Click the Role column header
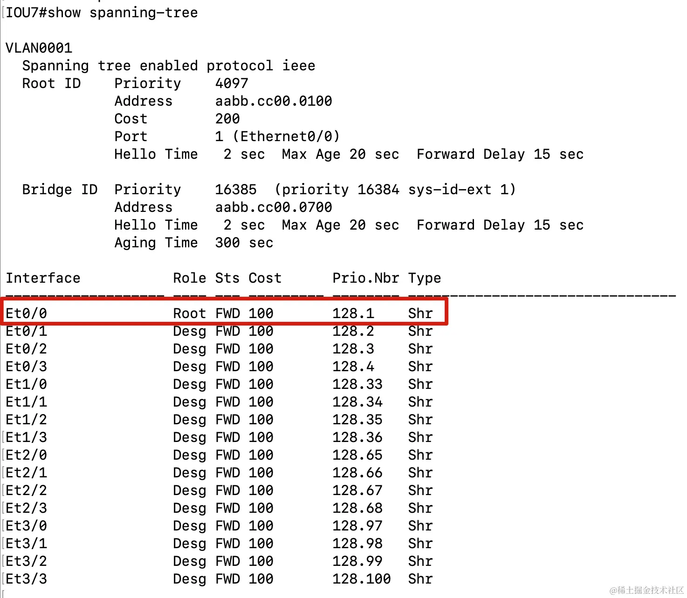 (190, 278)
